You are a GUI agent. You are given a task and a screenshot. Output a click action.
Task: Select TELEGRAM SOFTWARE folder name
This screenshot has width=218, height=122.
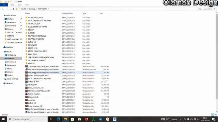[x=36, y=60]
